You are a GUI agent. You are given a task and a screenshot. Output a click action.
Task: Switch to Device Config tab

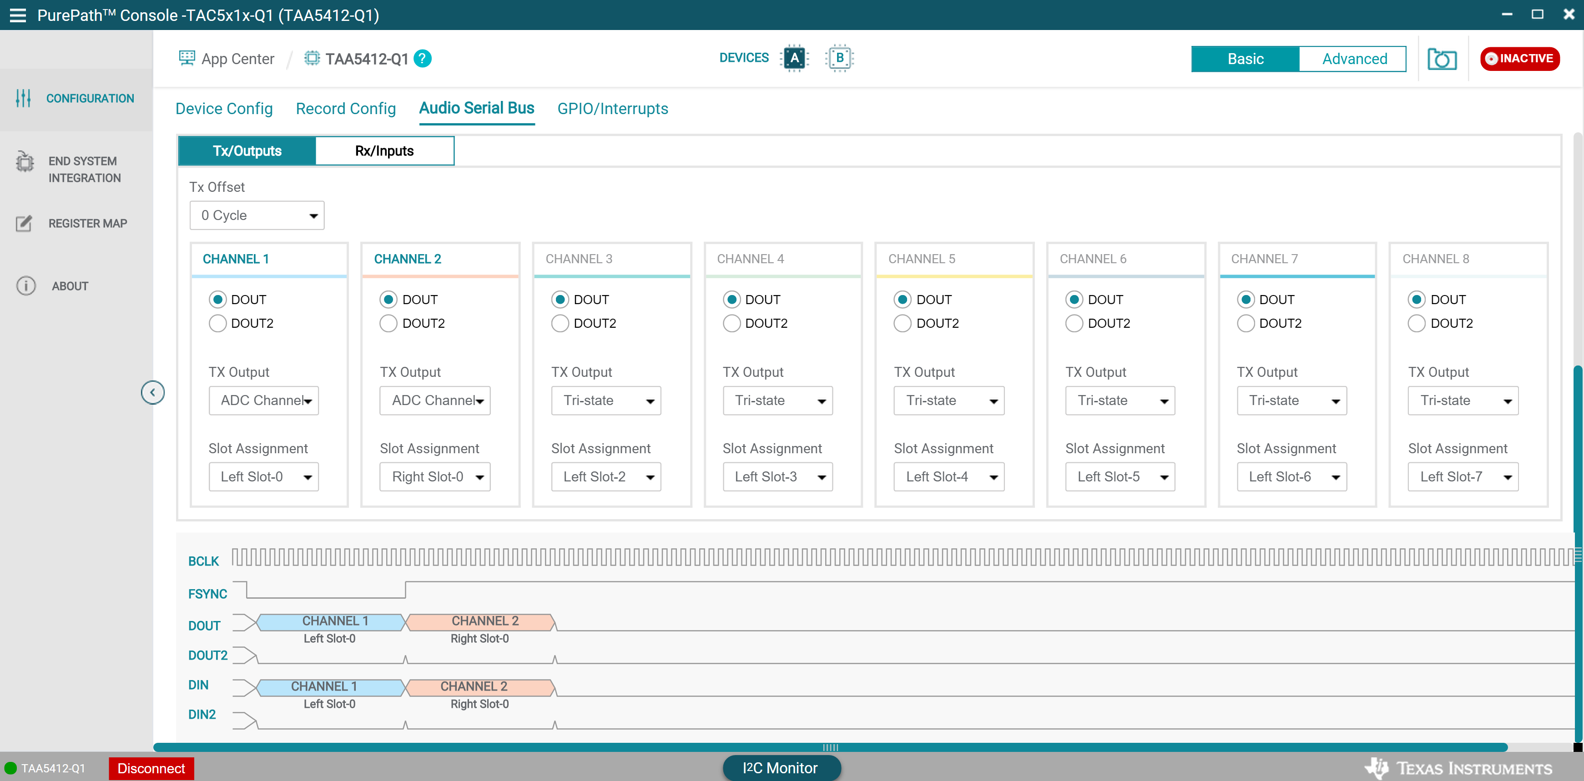224,108
